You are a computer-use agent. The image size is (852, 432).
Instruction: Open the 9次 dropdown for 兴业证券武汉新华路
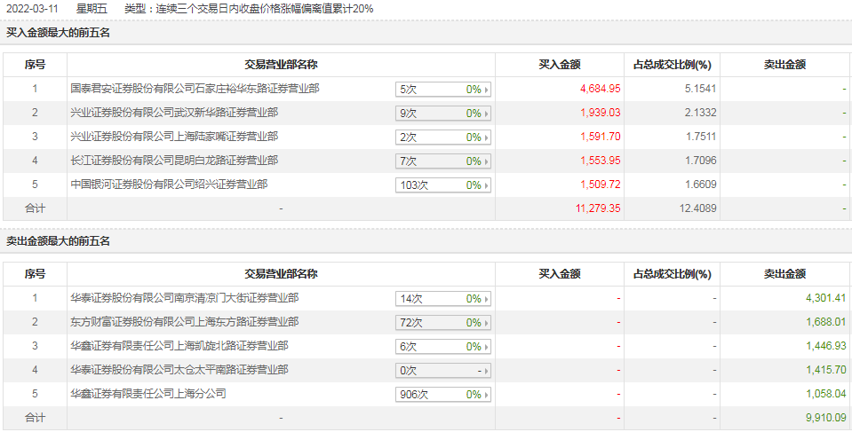coord(442,114)
